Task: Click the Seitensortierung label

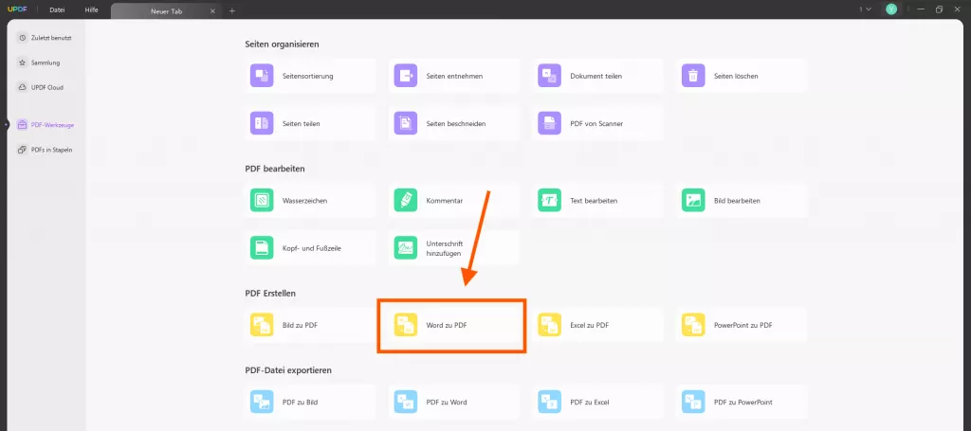Action: (308, 76)
